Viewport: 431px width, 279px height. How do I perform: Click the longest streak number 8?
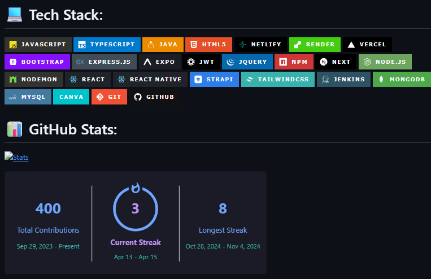223,208
